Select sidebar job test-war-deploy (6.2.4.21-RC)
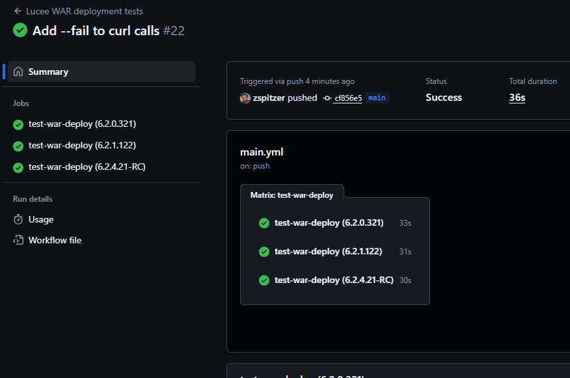 click(87, 167)
